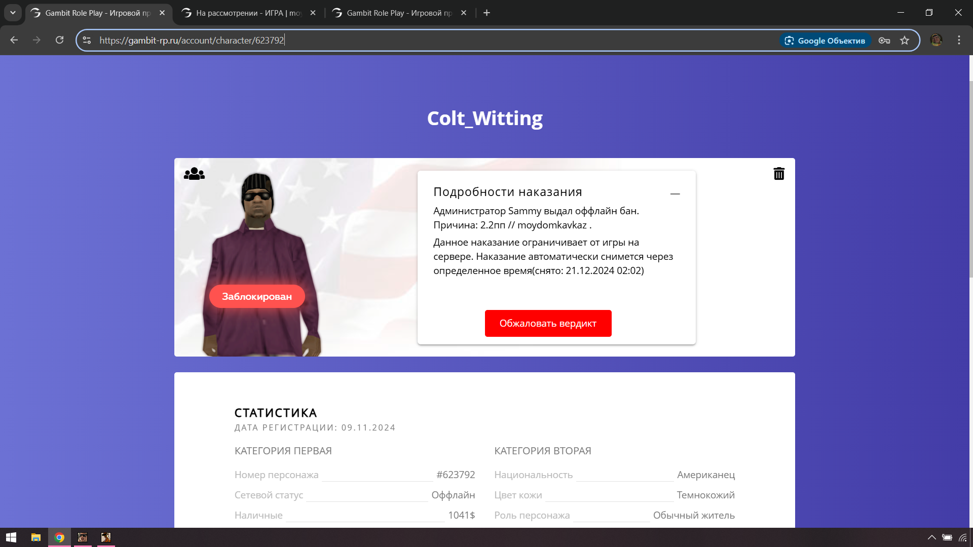The width and height of the screenshot is (973, 547).
Task: Open a new browser tab
Action: [486, 13]
